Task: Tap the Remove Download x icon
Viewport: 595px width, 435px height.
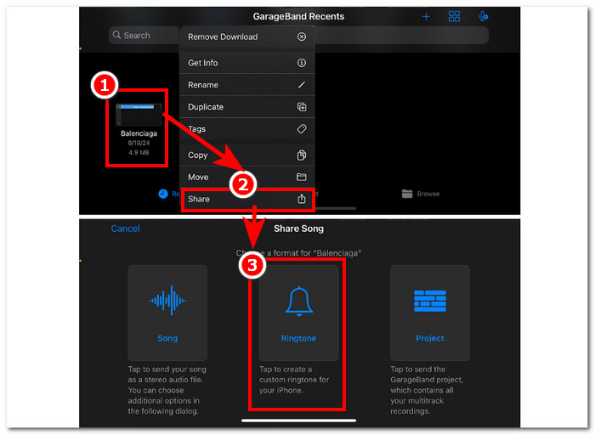Action: [x=301, y=37]
